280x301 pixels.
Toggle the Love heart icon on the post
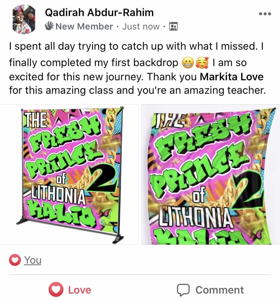coord(56,289)
